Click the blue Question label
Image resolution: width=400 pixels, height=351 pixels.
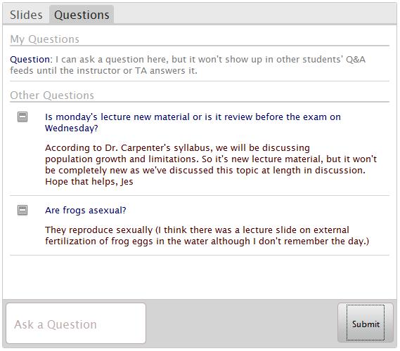31,60
